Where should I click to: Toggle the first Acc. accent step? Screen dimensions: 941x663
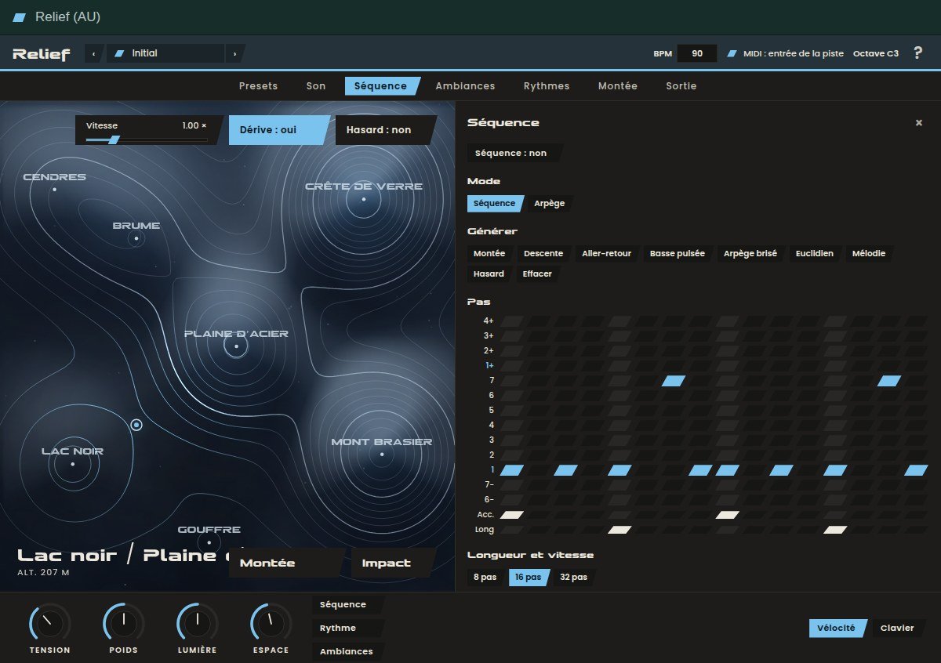pyautogui.click(x=512, y=515)
